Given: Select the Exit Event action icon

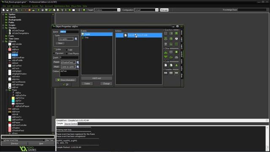Looking at the screenshot, I should pyautogui.click(x=176, y=52).
